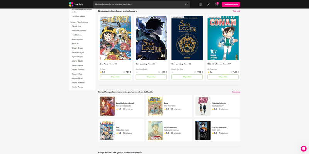Click the Créer mon compte button
This screenshot has width=309, height=154.
pyautogui.click(x=231, y=4)
